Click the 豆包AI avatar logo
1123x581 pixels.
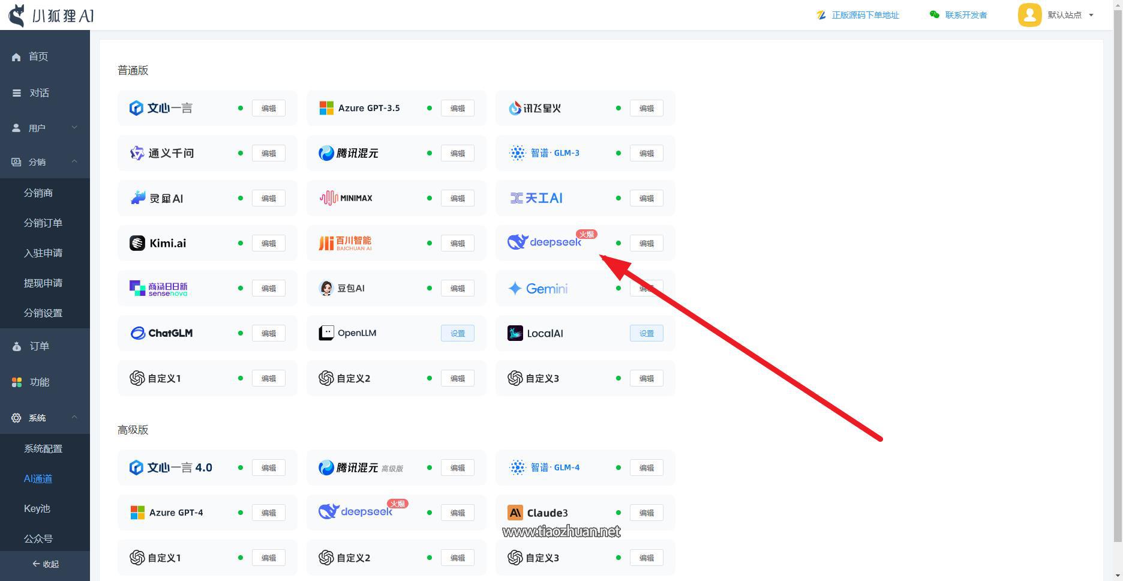point(326,288)
